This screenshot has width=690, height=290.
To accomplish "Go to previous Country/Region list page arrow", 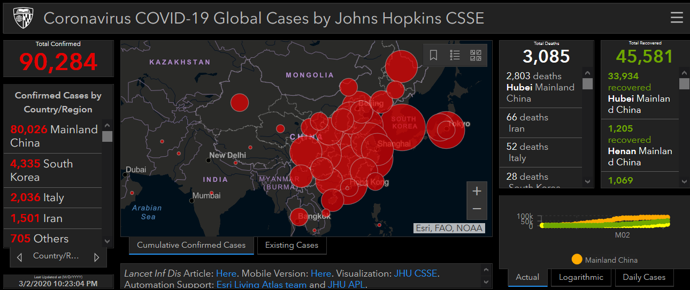I will (20, 257).
